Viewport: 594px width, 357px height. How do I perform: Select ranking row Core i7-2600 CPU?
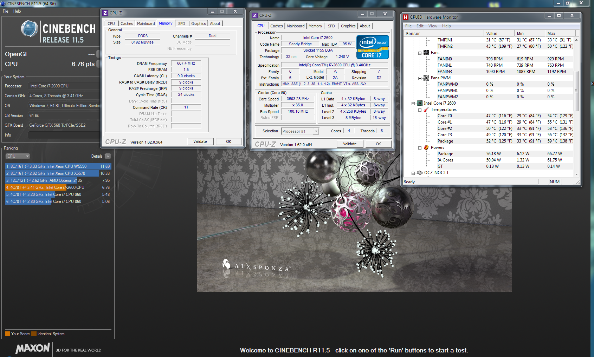[58, 187]
